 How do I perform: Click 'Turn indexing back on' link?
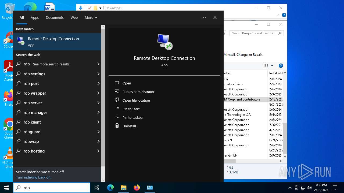pyautogui.click(x=34, y=177)
